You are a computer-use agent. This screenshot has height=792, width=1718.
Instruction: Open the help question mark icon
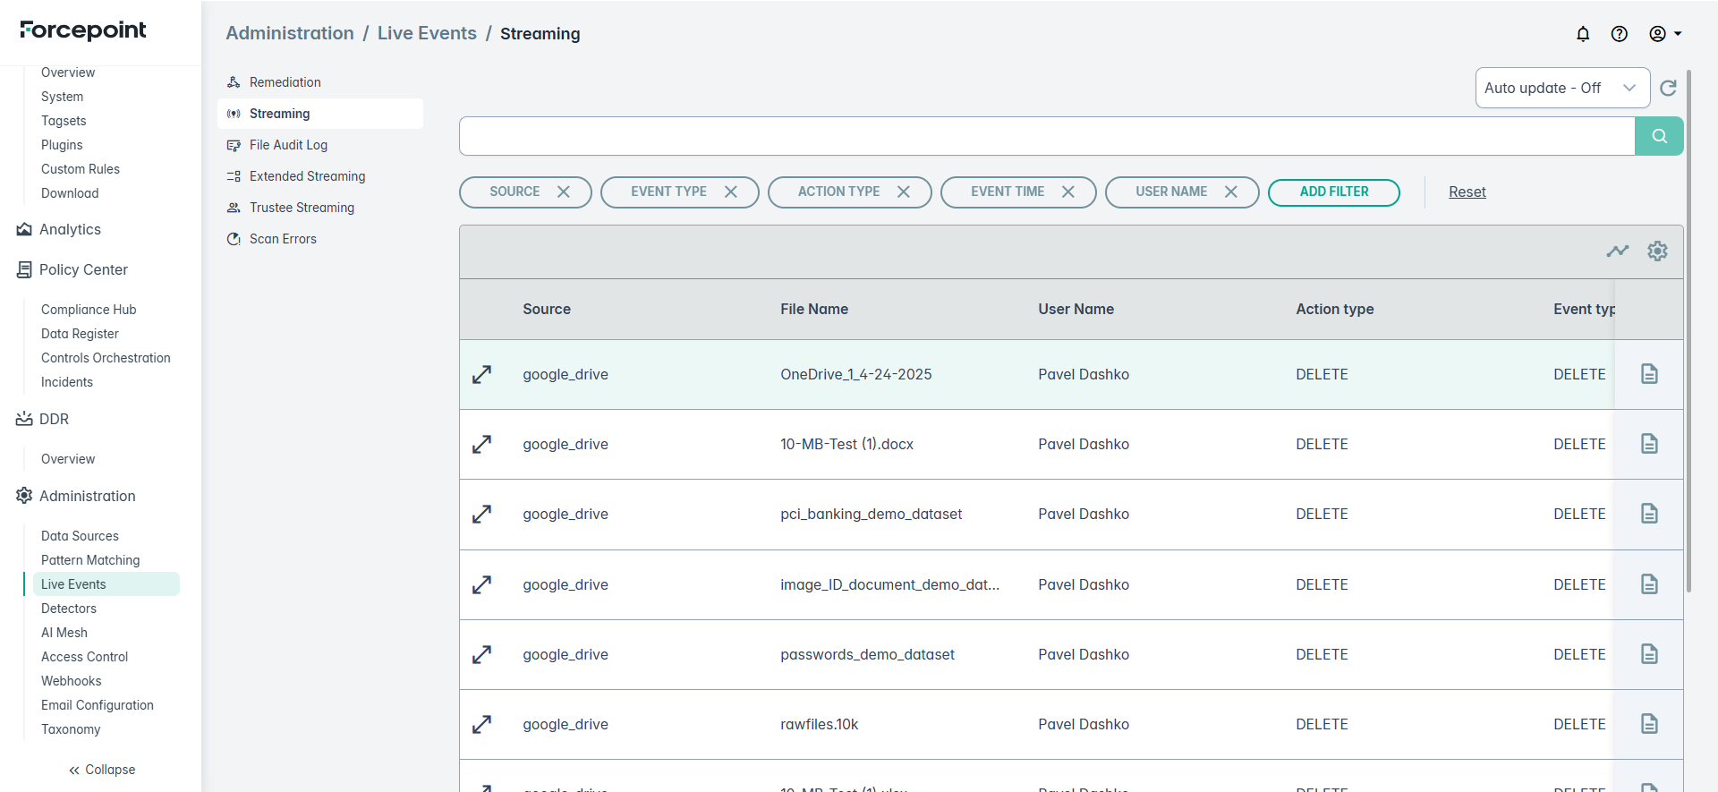[1619, 34]
